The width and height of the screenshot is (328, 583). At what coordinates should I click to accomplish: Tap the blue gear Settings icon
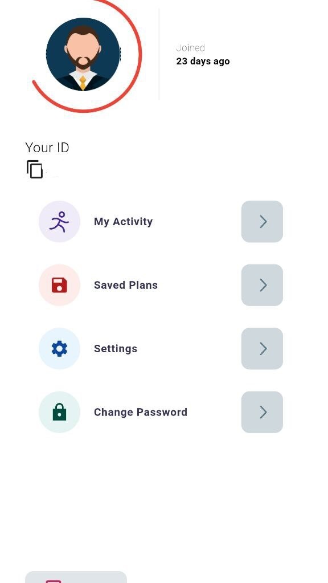click(59, 349)
